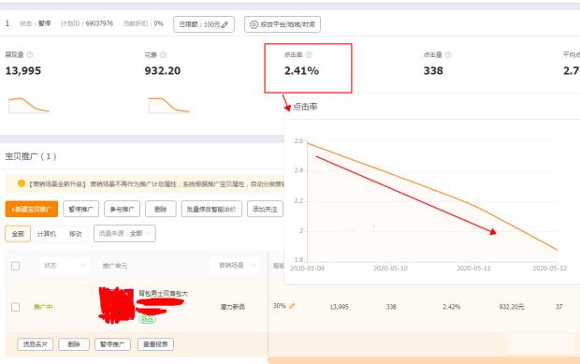Show the help tooltip for 花费

pyautogui.click(x=163, y=54)
